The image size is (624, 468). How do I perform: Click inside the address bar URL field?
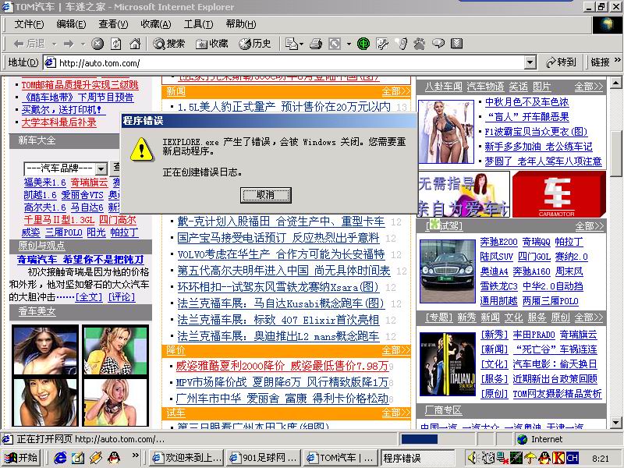point(289,62)
